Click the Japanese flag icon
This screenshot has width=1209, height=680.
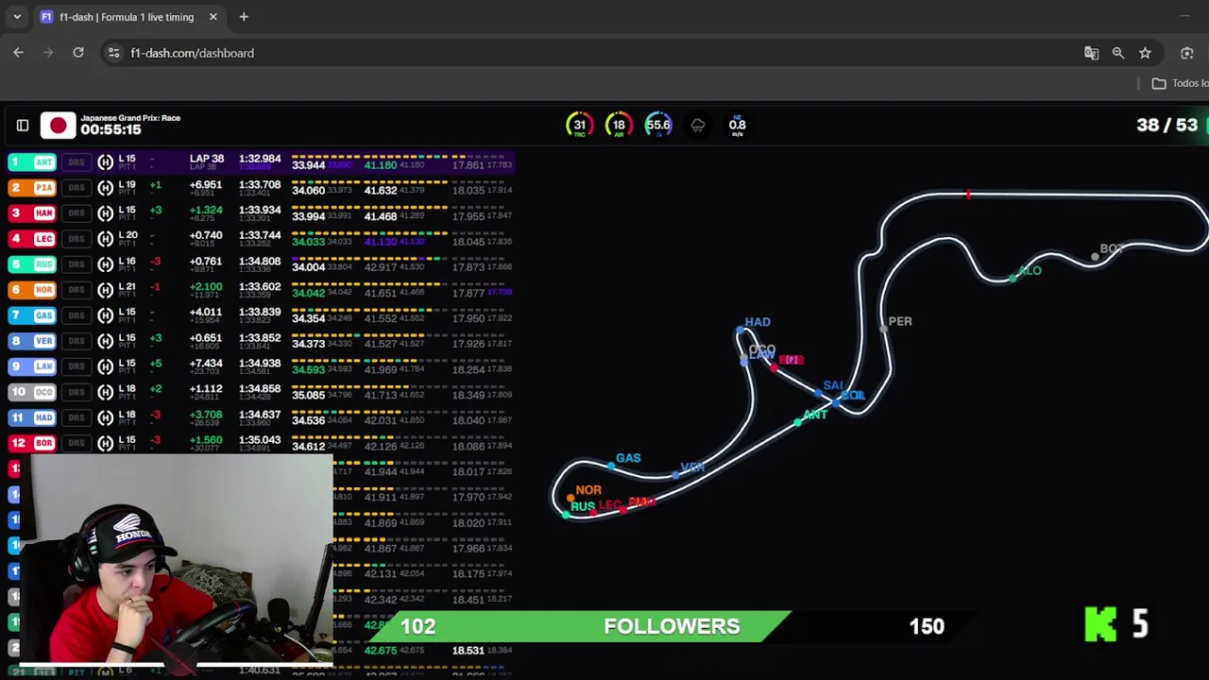58,125
